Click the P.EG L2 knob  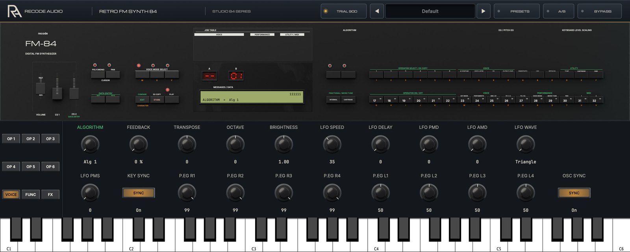(x=429, y=193)
